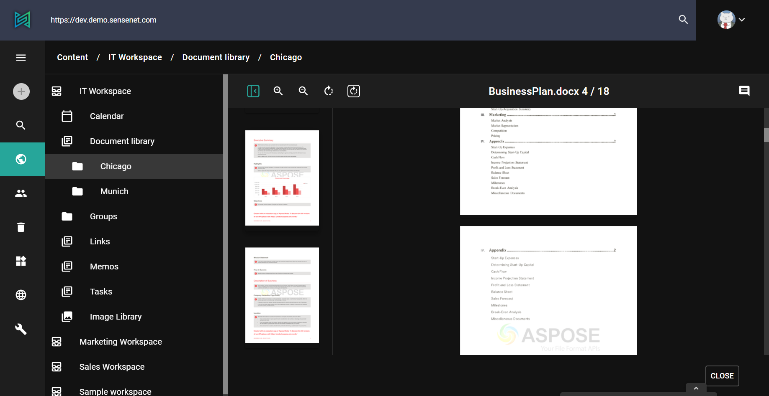Zoom out of the document

coord(303,91)
